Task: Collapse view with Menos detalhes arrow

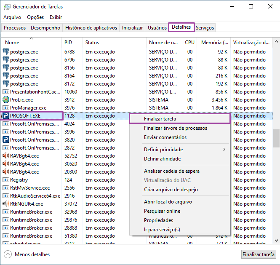Action: point(8,254)
